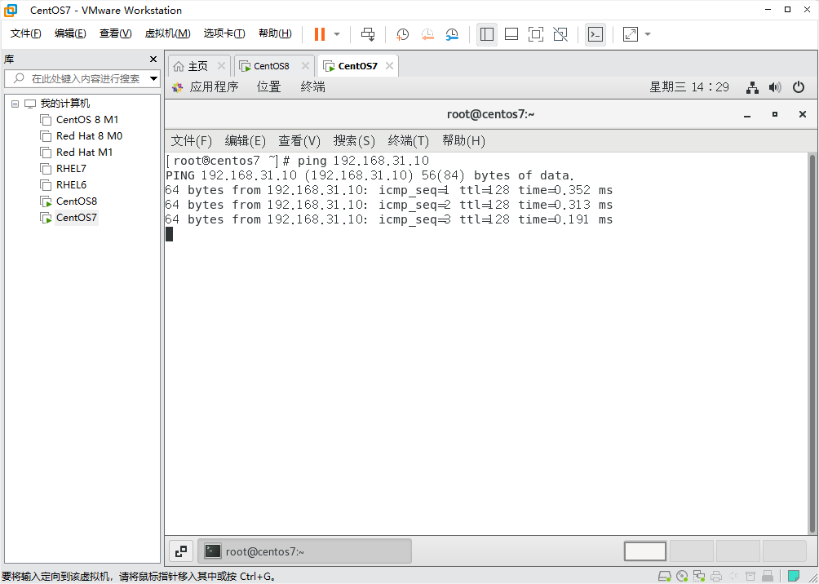This screenshot has width=819, height=584.
Task: Collapse the 我的计算机 tree node
Action: pos(15,104)
